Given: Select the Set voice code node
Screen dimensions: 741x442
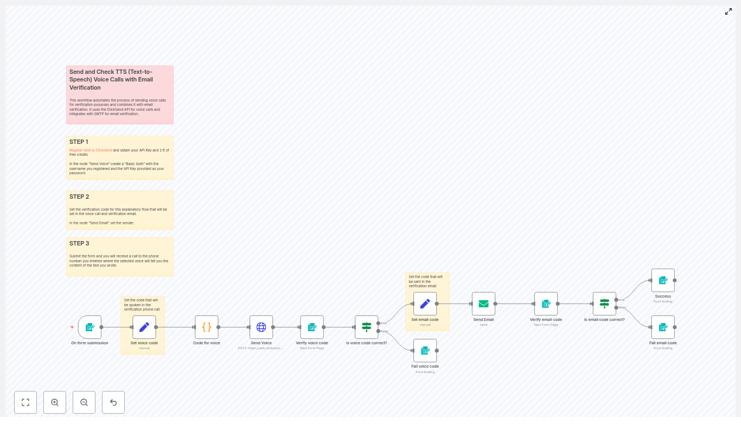Looking at the screenshot, I should [x=144, y=327].
